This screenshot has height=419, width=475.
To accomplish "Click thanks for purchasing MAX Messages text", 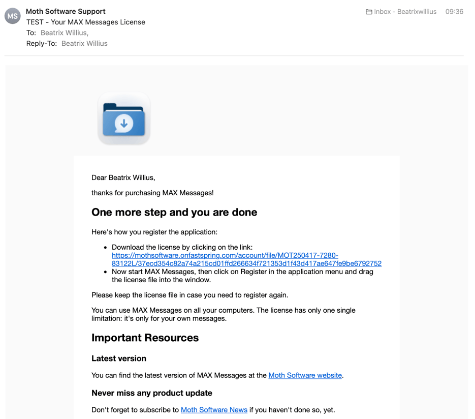I will (x=153, y=193).
